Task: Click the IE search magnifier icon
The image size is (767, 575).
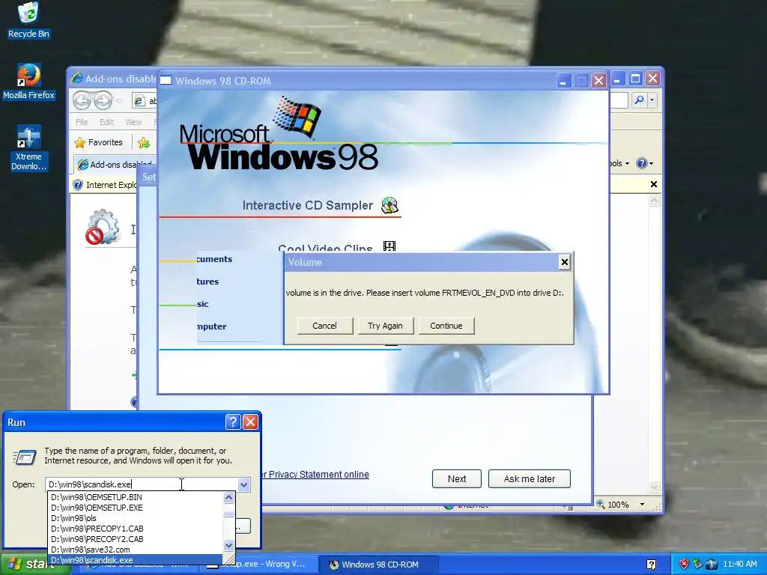Action: click(639, 100)
